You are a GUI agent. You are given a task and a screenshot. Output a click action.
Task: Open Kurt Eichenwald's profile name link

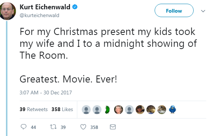tap(45, 7)
